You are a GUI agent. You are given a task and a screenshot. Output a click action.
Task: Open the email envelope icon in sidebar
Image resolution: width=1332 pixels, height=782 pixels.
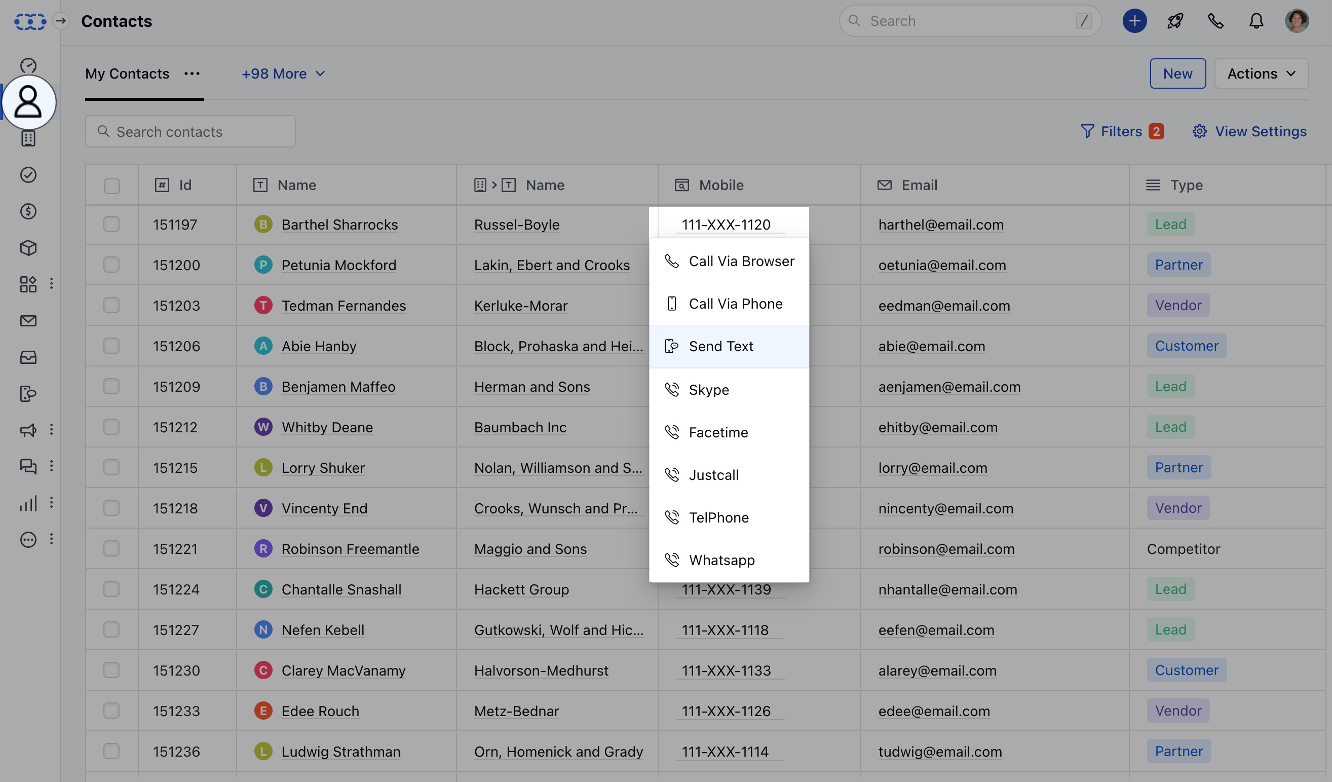click(28, 321)
